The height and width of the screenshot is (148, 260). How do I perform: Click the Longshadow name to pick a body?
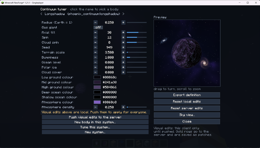pos(82,14)
